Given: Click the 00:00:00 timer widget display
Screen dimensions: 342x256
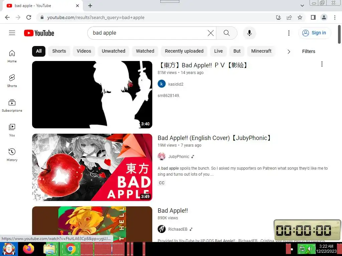Looking at the screenshot, I should click(x=304, y=230).
